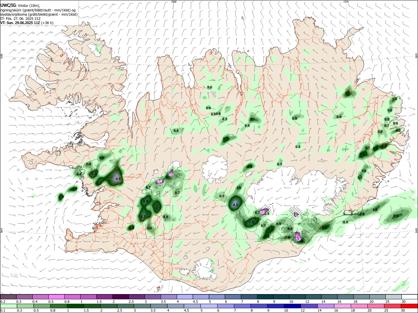Click the 20W longitude label

point(174,2)
